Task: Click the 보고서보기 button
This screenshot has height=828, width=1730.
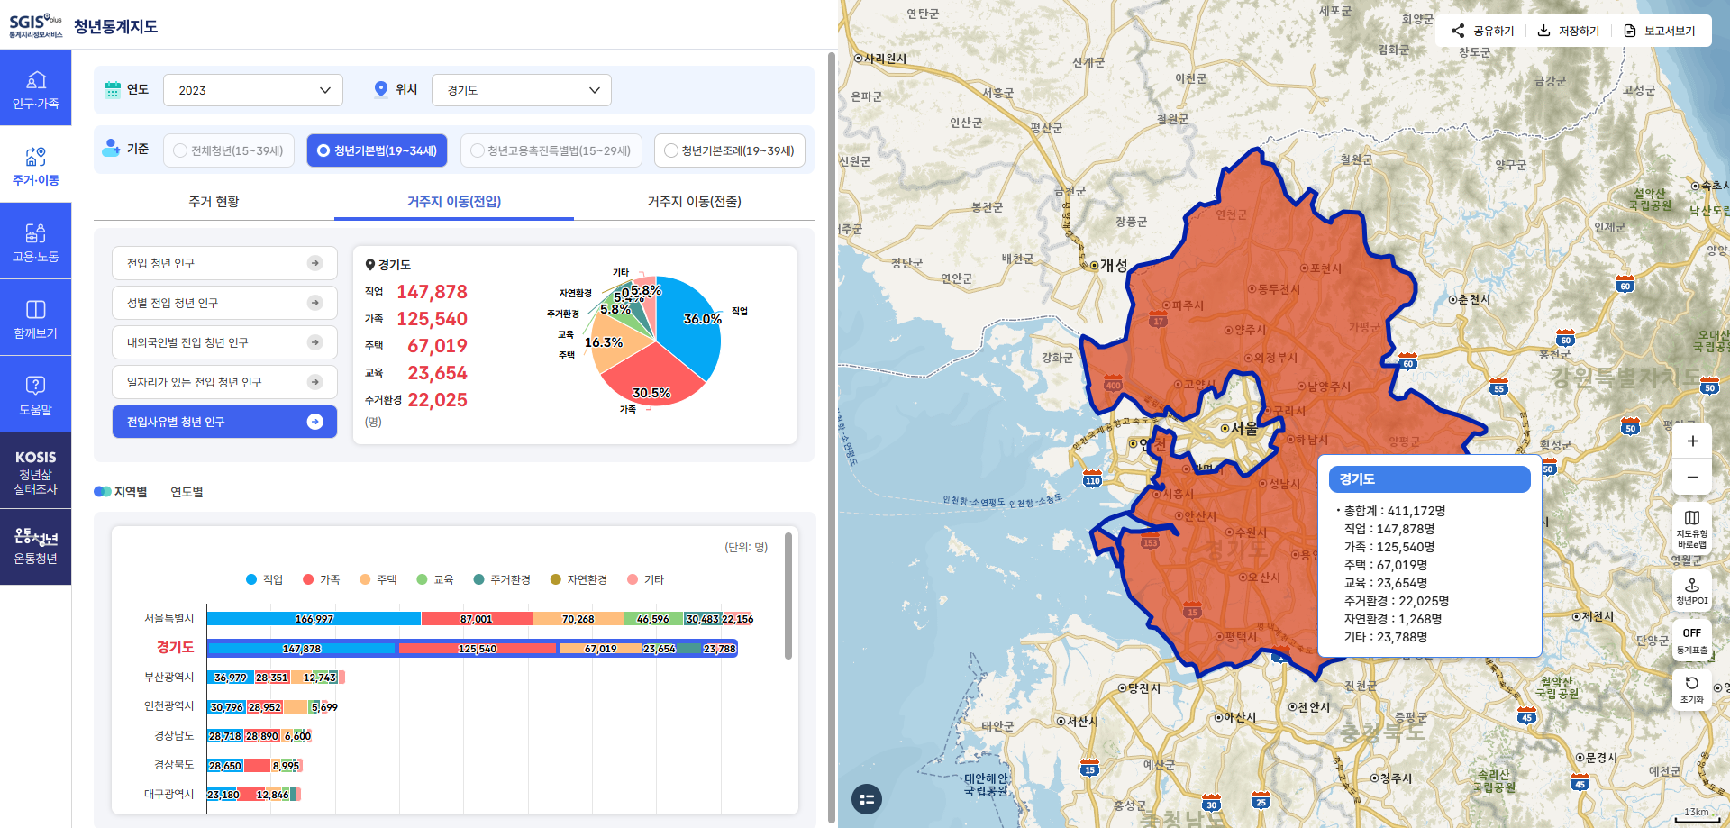Action: click(1659, 31)
